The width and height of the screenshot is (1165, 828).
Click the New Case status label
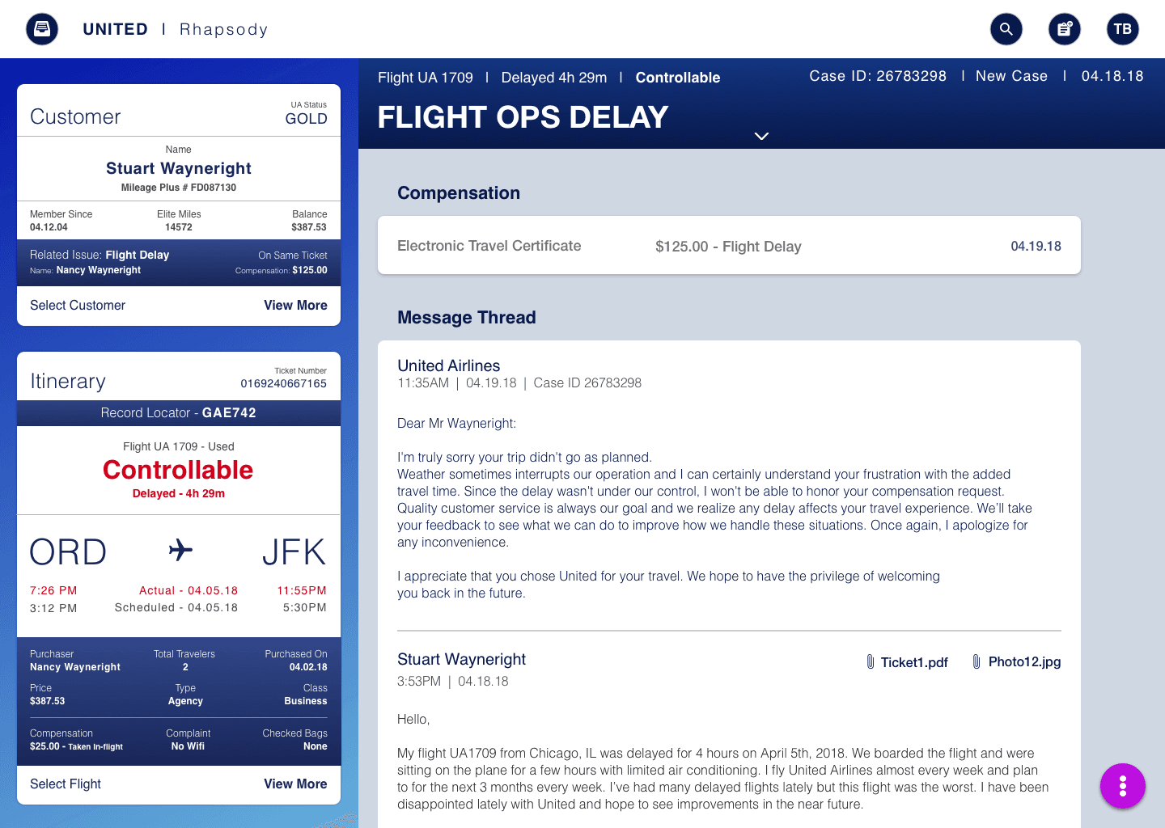coord(1011,76)
